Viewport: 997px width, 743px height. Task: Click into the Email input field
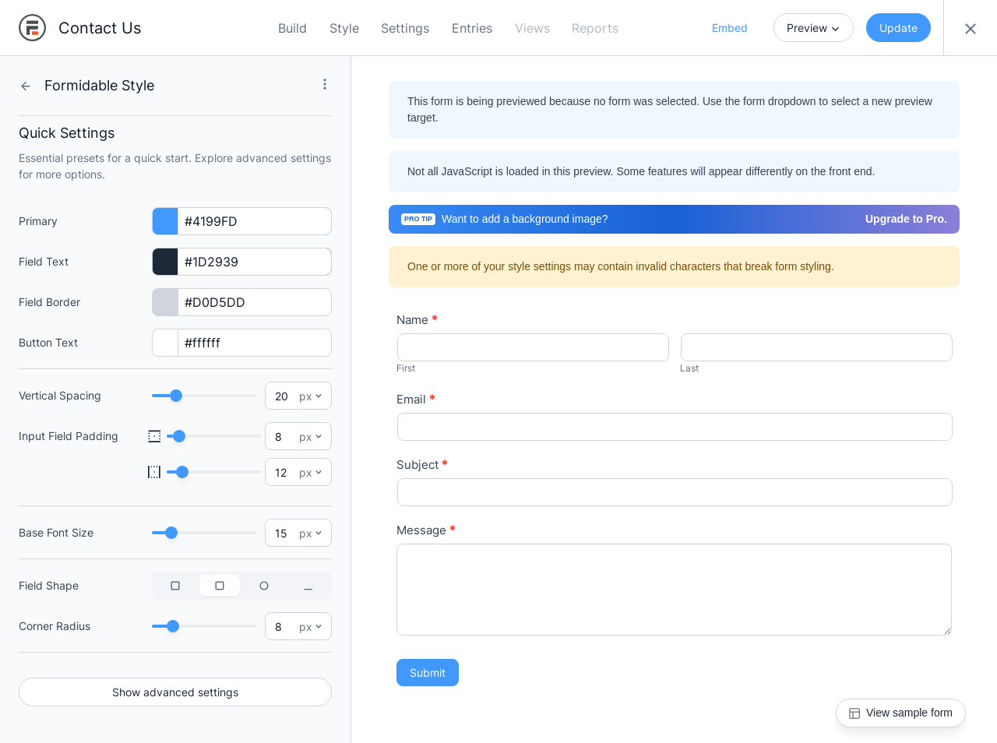tap(675, 427)
